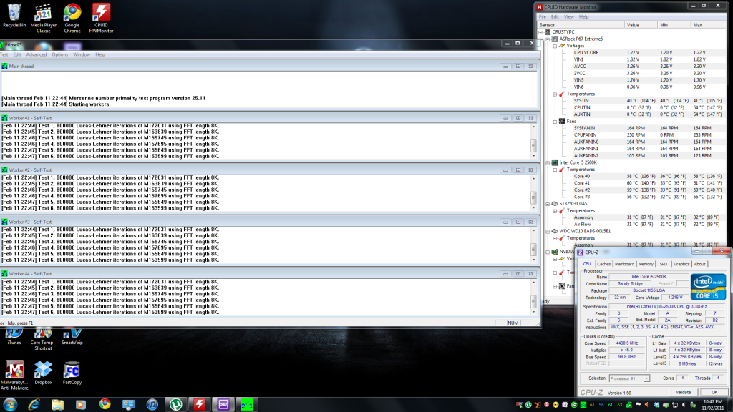Open HWMonitor File menu

(x=543, y=17)
